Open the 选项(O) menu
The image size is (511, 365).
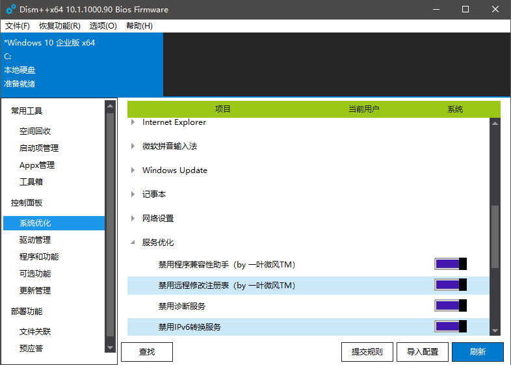click(x=103, y=26)
